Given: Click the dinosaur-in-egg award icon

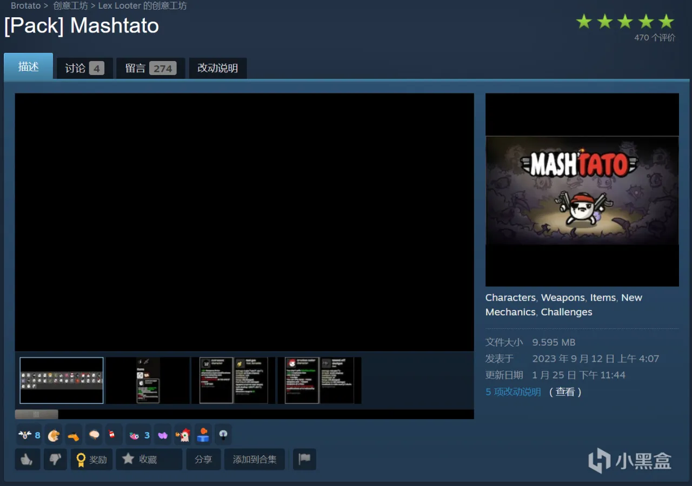Looking at the screenshot, I should click(x=53, y=435).
